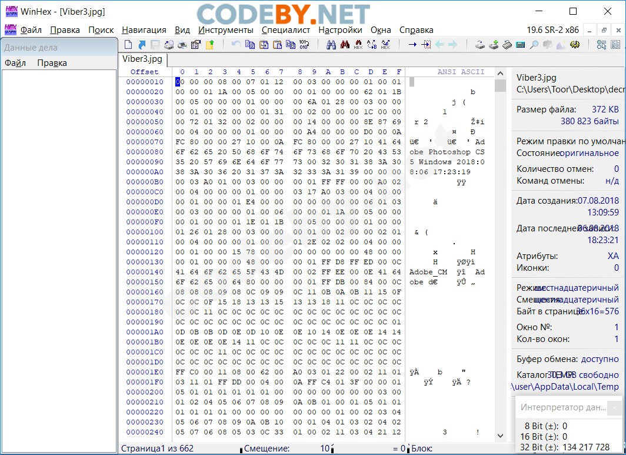Find text with blue binoculars icon

click(331, 44)
